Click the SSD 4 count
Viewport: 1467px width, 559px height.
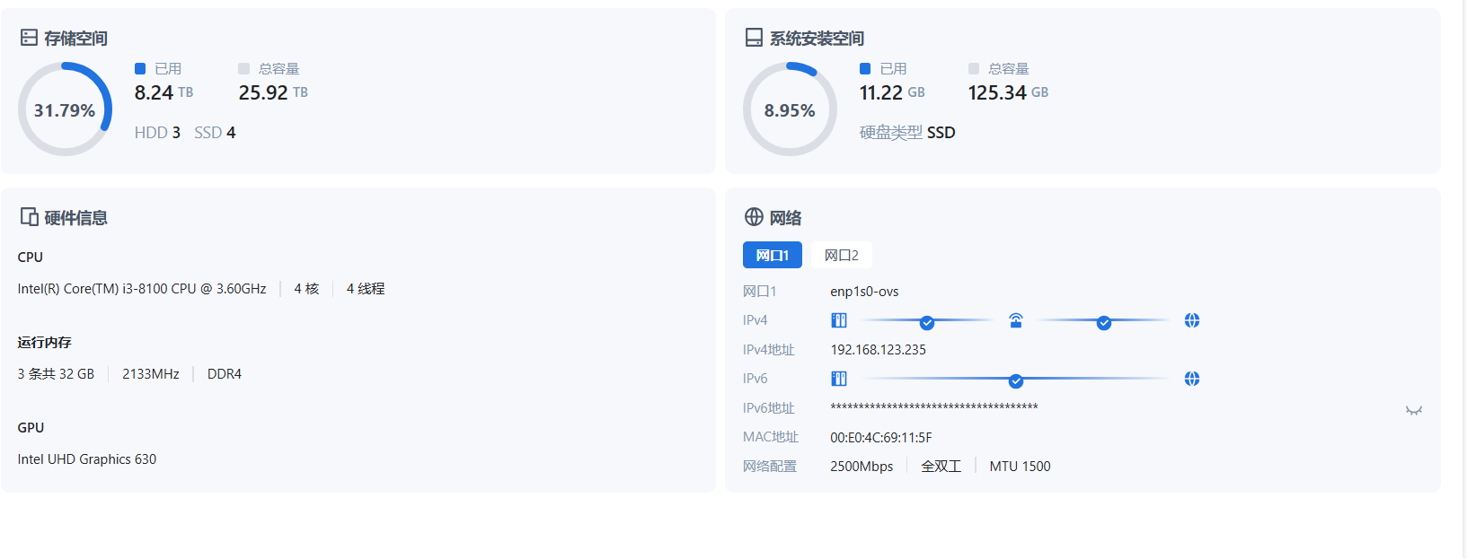215,133
